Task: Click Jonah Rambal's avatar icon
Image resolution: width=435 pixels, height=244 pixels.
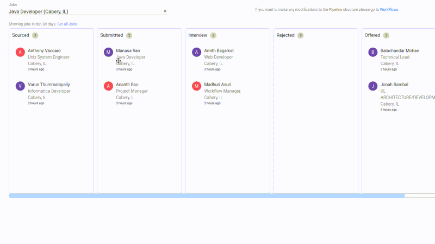Action: [x=372, y=86]
